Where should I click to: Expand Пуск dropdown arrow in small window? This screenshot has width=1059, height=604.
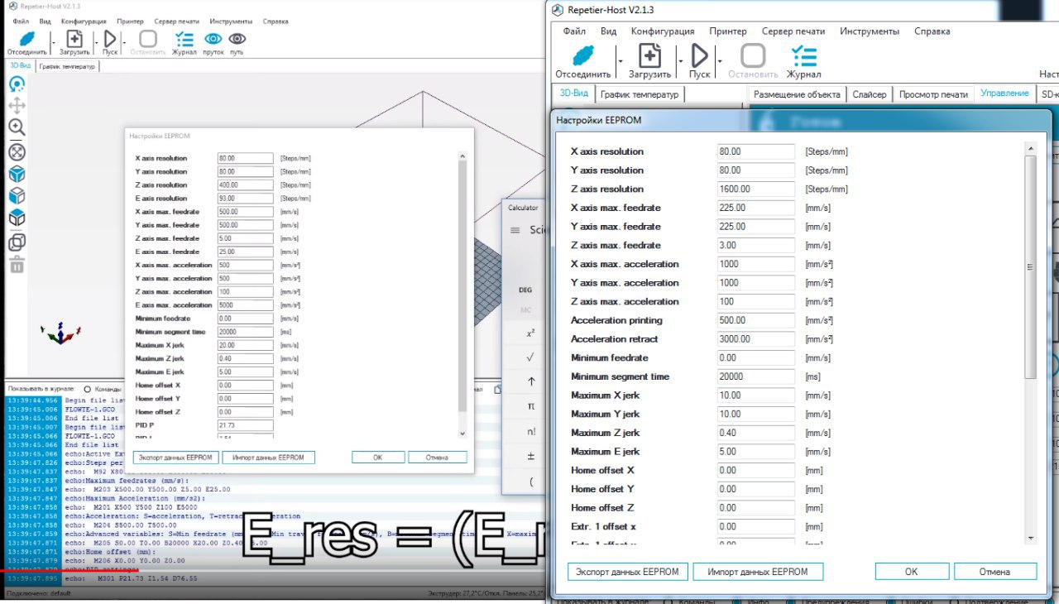(124, 41)
